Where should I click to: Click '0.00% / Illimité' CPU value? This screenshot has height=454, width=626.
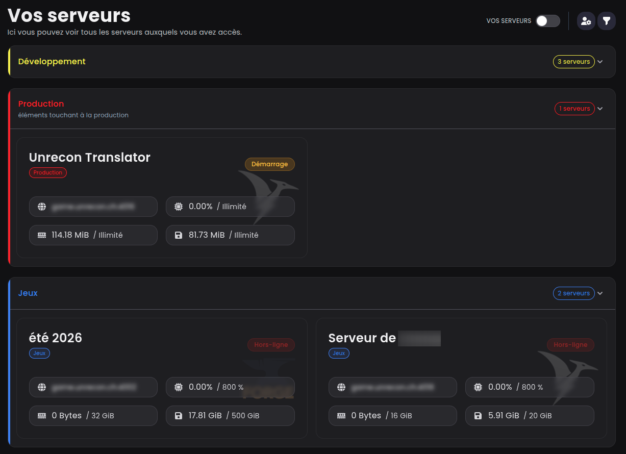click(217, 207)
